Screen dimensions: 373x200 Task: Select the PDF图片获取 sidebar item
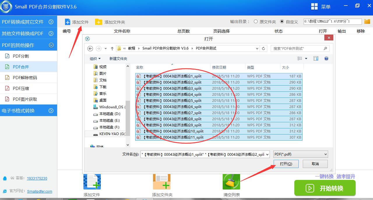pyautogui.click(x=29, y=99)
